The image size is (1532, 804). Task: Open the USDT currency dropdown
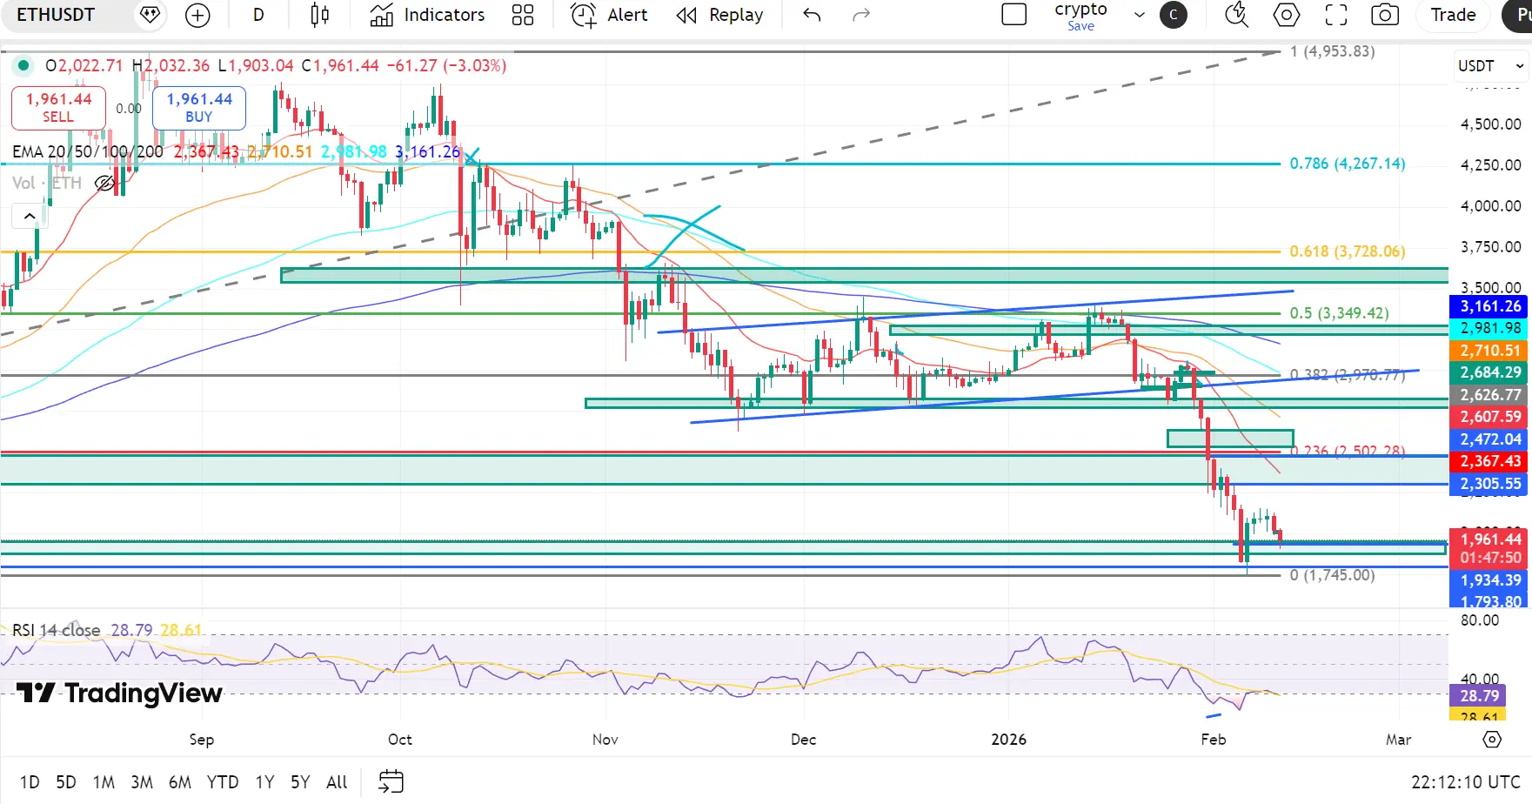pos(1491,66)
